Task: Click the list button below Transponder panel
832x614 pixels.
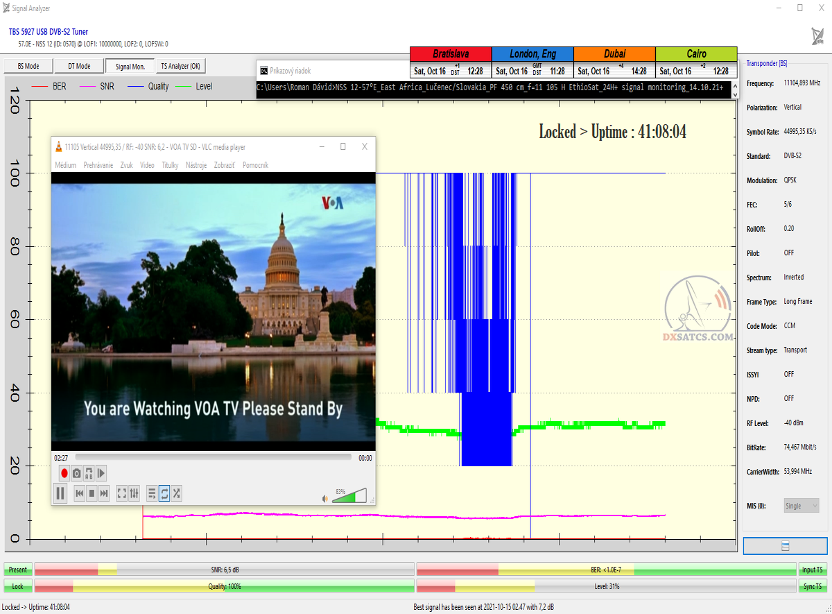Action: pyautogui.click(x=785, y=546)
